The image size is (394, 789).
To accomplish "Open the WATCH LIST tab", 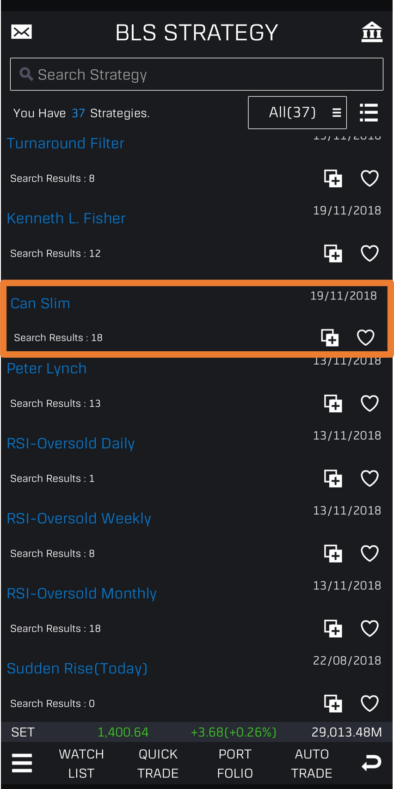I will point(81,763).
